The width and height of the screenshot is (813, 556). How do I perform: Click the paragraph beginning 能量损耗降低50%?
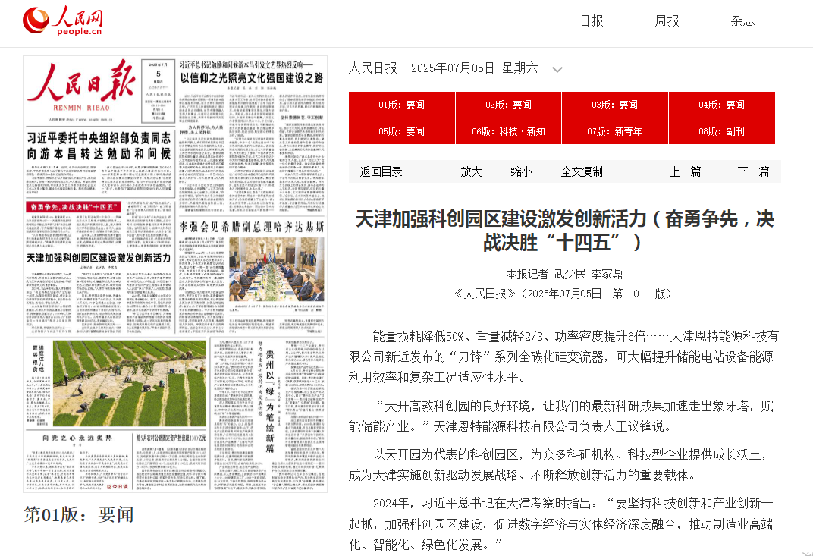click(563, 357)
